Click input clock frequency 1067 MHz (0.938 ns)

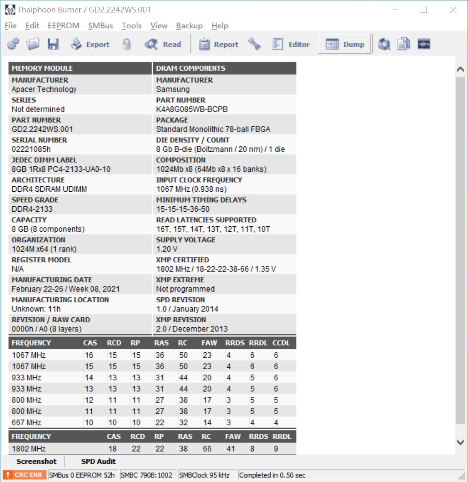click(x=191, y=189)
